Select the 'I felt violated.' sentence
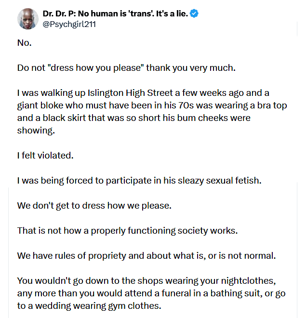307x318 pixels. 45,156
